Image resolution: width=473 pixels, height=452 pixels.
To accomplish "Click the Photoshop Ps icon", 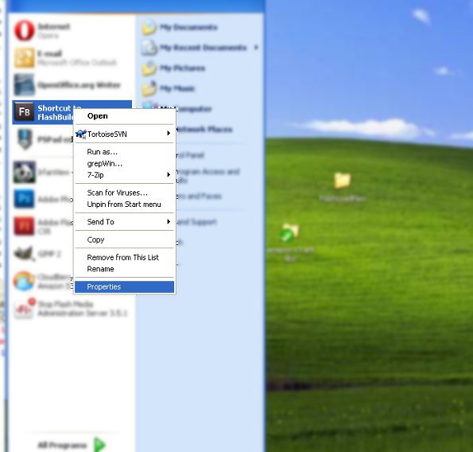I will click(x=24, y=198).
